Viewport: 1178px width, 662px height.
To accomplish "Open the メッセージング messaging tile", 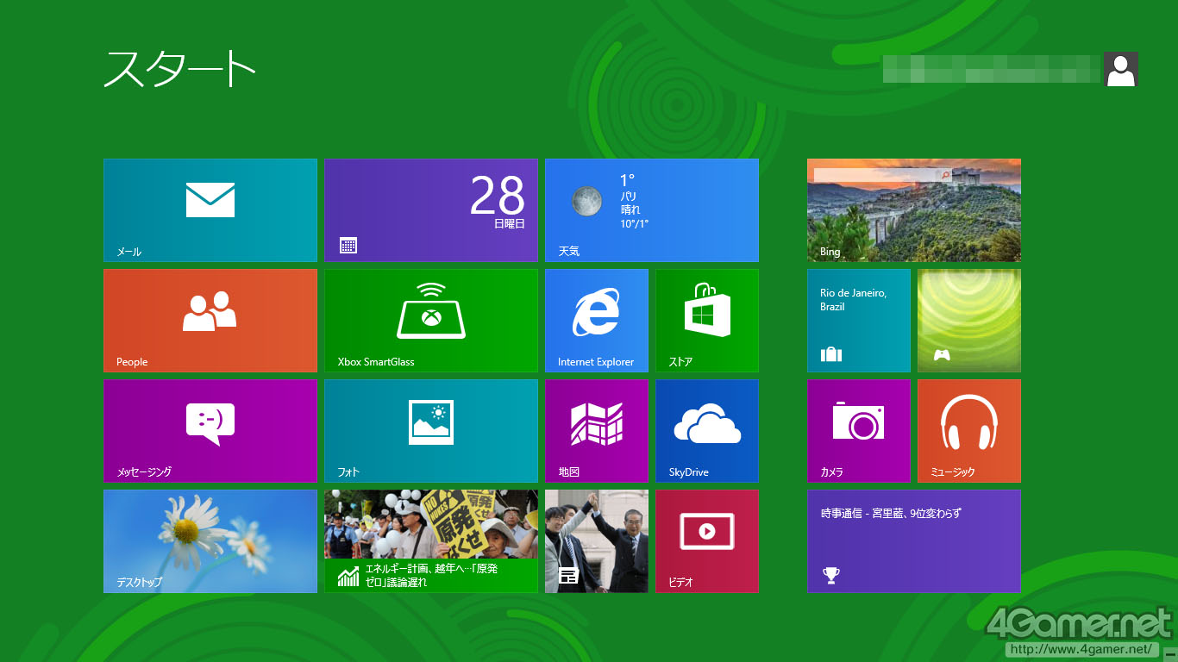I will [x=210, y=431].
